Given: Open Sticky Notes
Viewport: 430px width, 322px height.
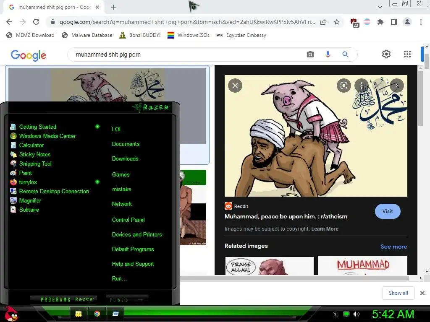Looking at the screenshot, I should pos(30,154).
